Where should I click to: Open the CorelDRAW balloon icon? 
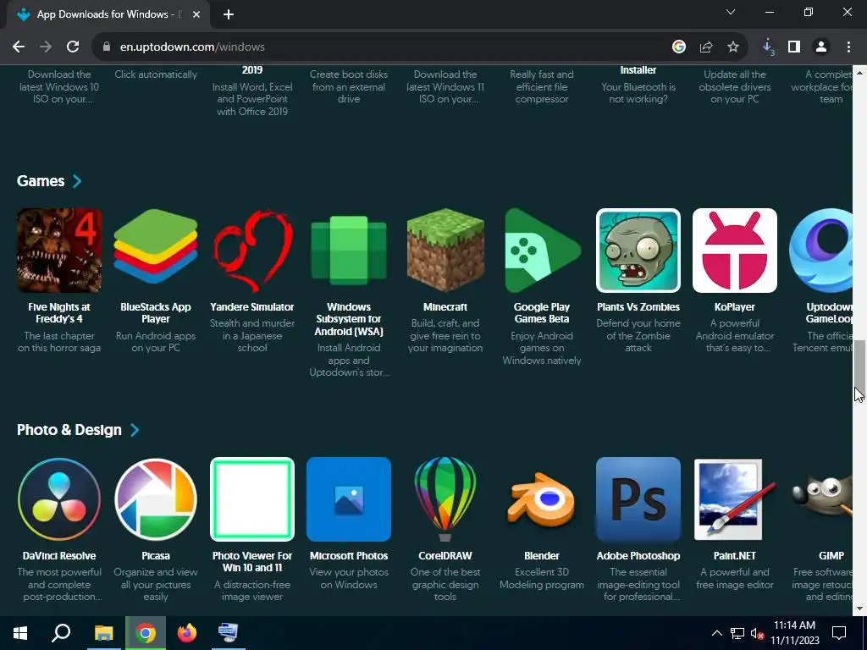445,499
